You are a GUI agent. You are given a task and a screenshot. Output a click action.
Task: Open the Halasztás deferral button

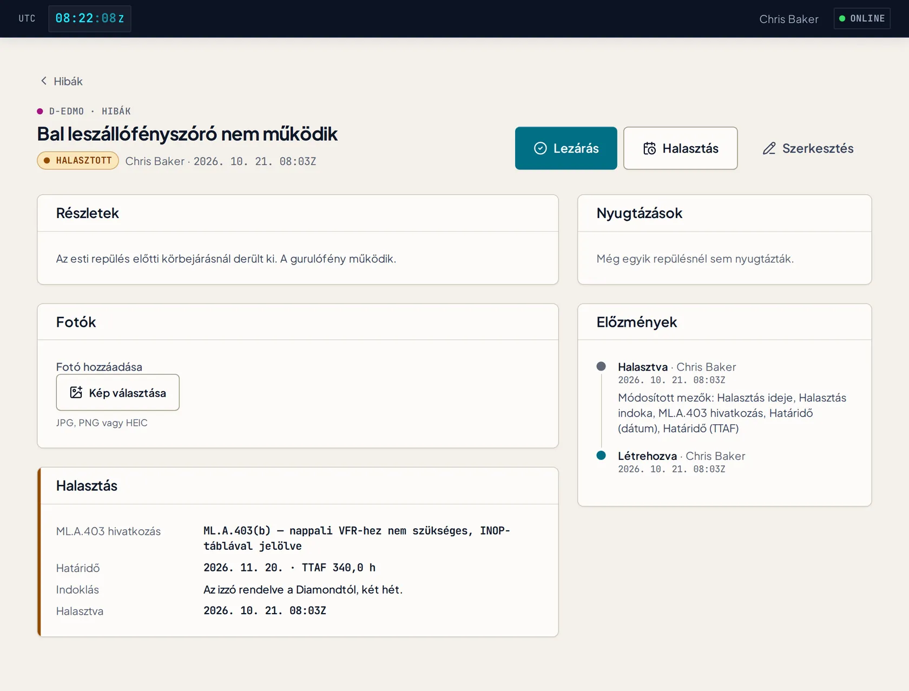coord(680,148)
